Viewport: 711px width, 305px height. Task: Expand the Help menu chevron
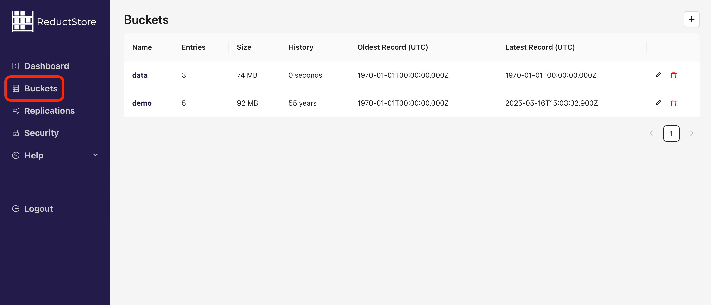(x=95, y=155)
